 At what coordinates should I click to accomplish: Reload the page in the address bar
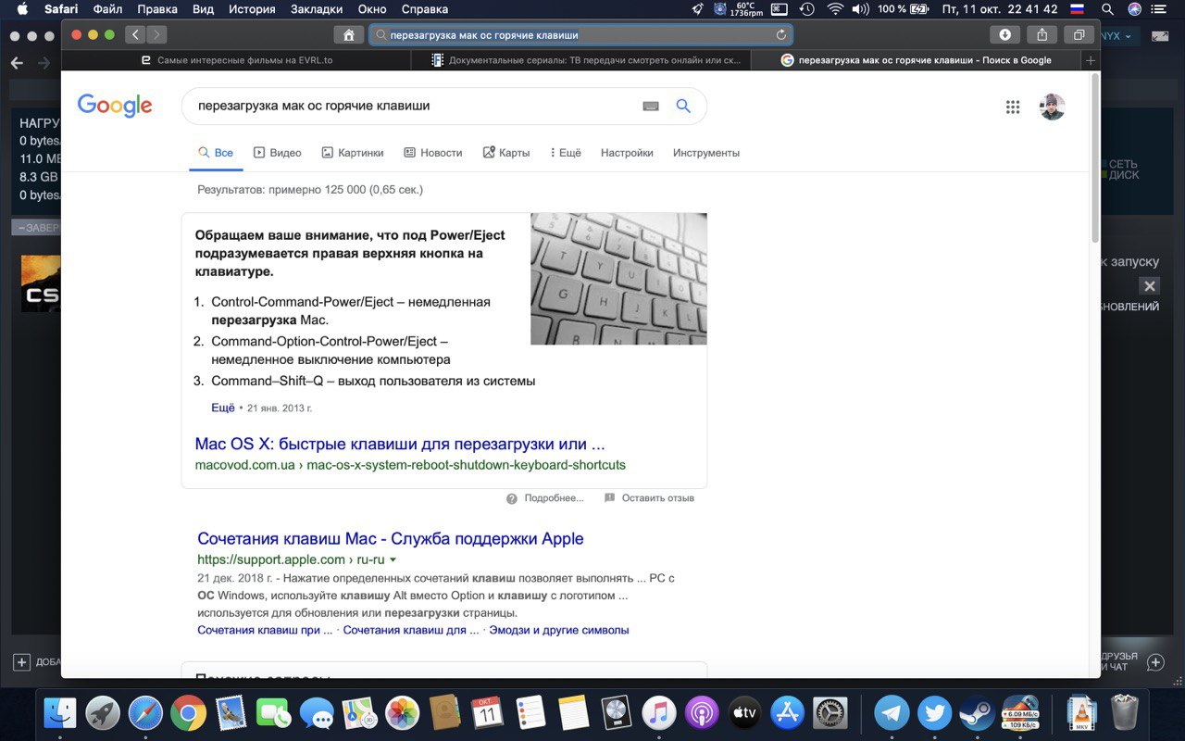tap(781, 35)
